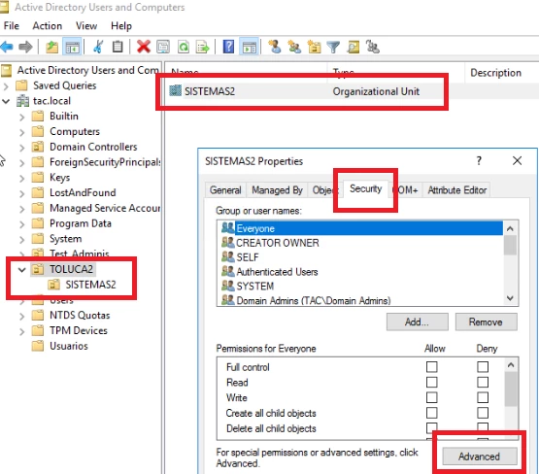Click the Everyone group icon in security list
The image size is (539, 474).
click(228, 228)
